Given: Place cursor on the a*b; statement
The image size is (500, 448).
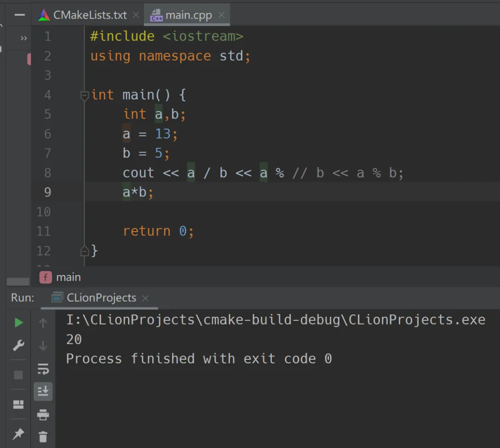Looking at the screenshot, I should [138, 192].
